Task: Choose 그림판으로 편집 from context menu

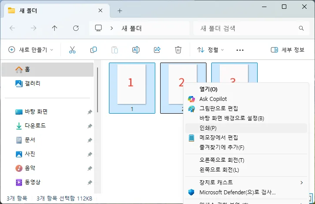Action: (x=246, y=108)
